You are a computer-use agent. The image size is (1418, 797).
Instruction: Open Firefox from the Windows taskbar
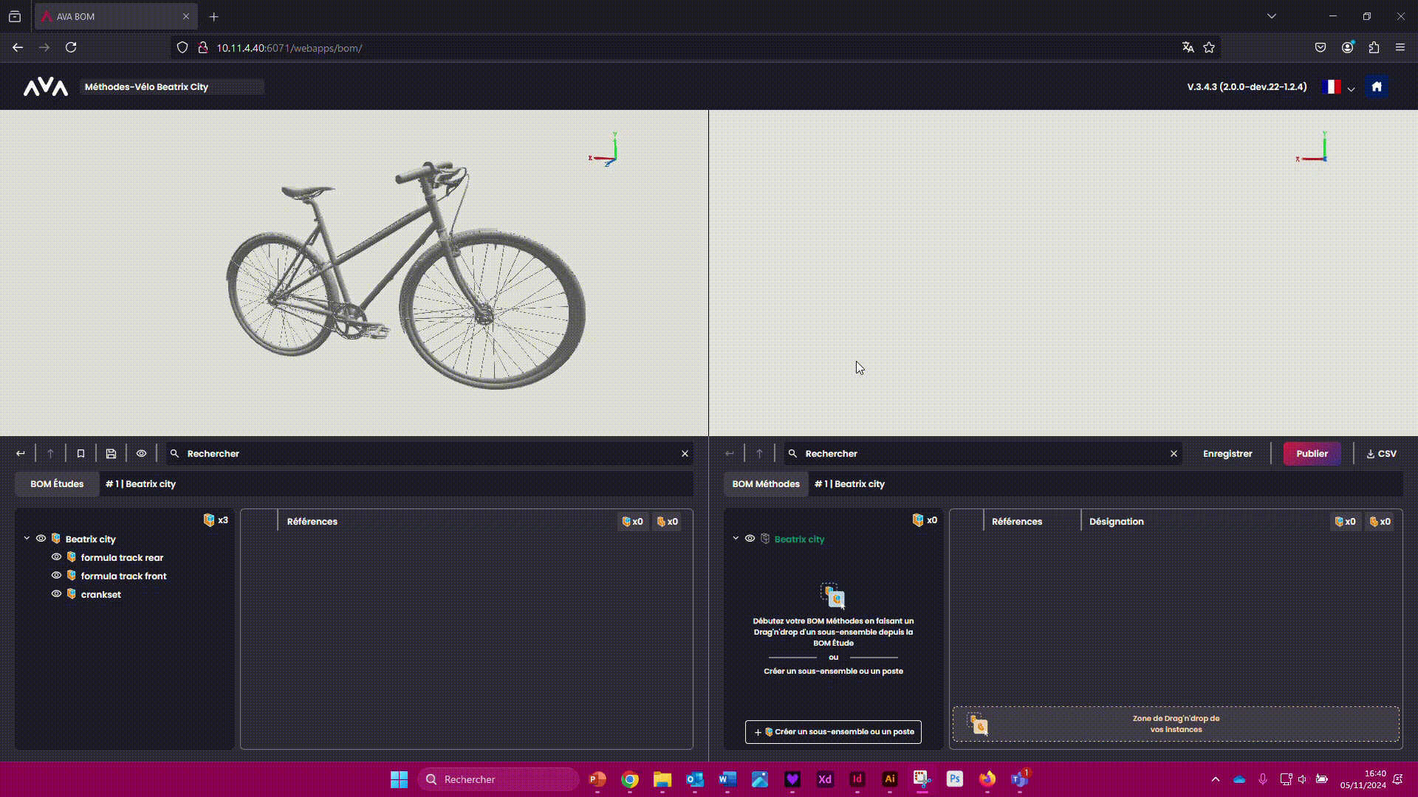click(987, 779)
